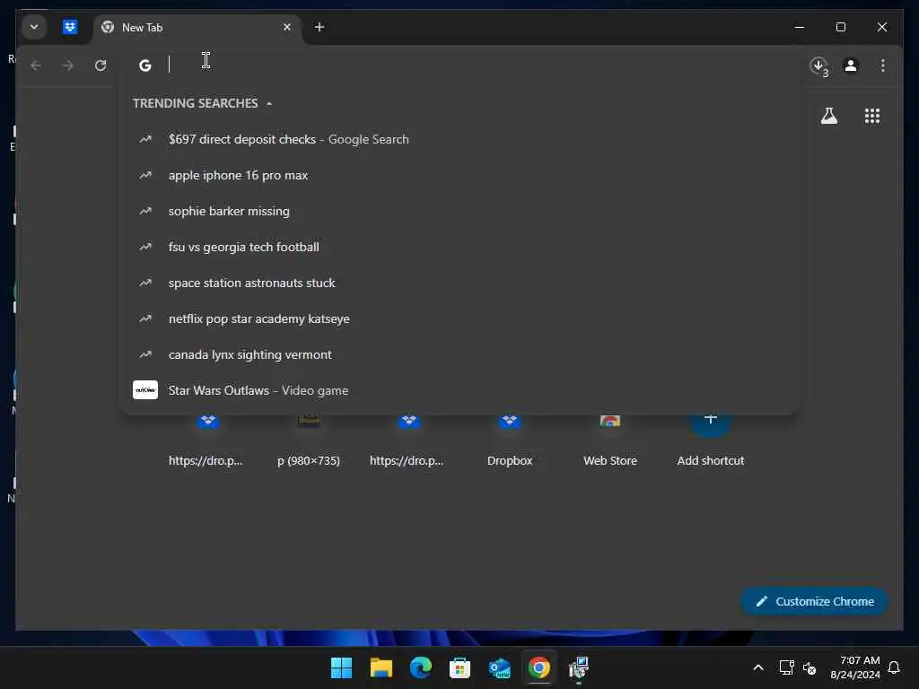Select '$697 direct deposit checks' suggestion
919x689 pixels.
point(459,139)
